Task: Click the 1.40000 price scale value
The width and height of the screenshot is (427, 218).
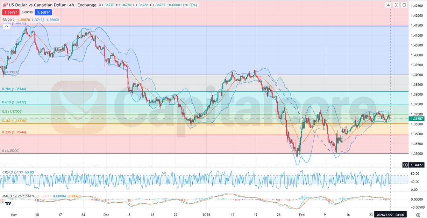Action: [x=418, y=55]
